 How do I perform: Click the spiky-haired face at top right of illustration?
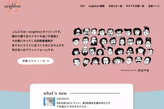point(147,31)
